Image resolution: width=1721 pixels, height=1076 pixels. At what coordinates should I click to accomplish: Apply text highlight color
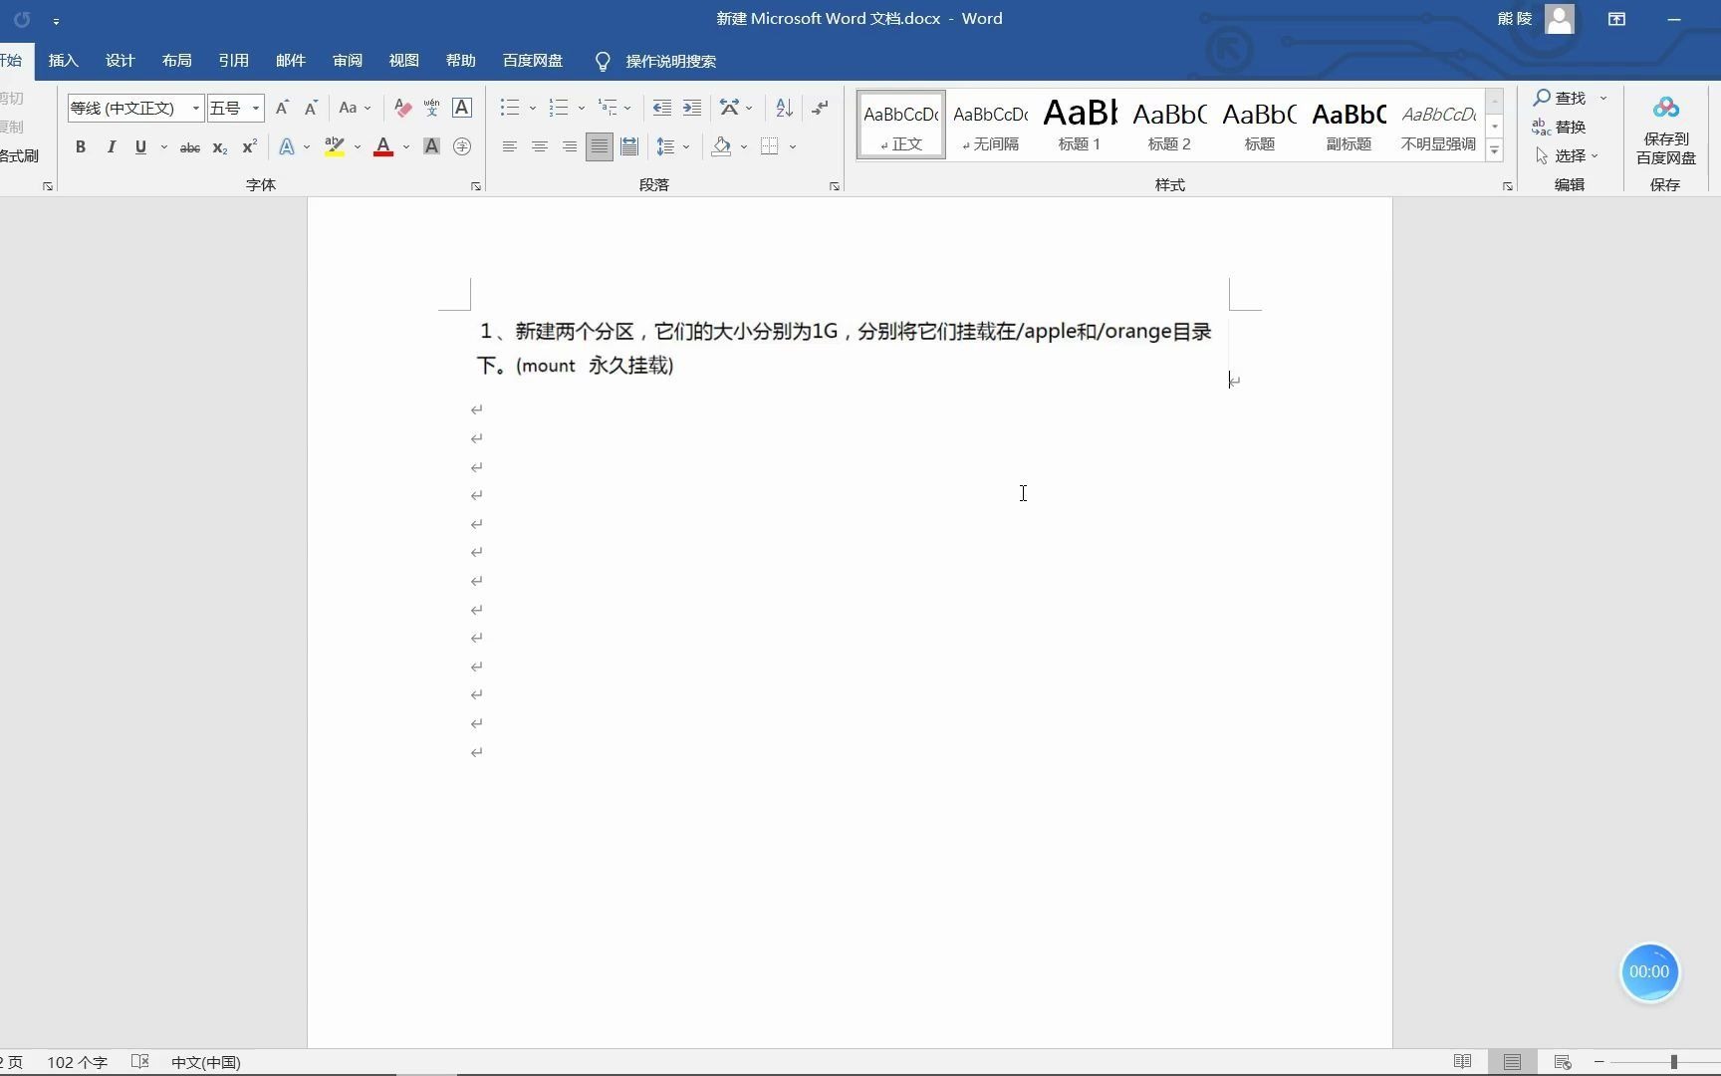336,146
